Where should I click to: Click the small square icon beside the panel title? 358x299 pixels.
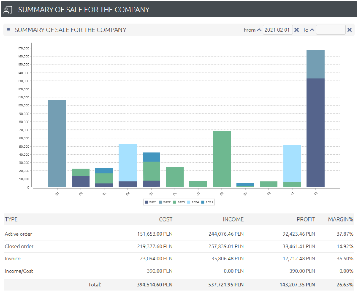9,30
